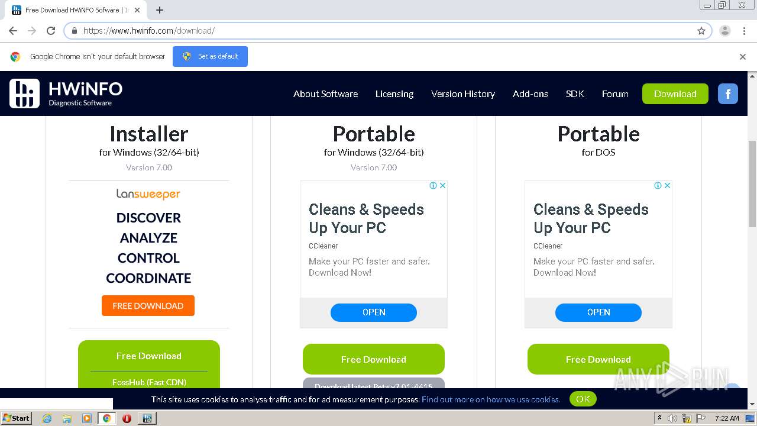Screen dimensions: 757x426
Task: Launch Internet Explorer from taskbar
Action: (47, 418)
